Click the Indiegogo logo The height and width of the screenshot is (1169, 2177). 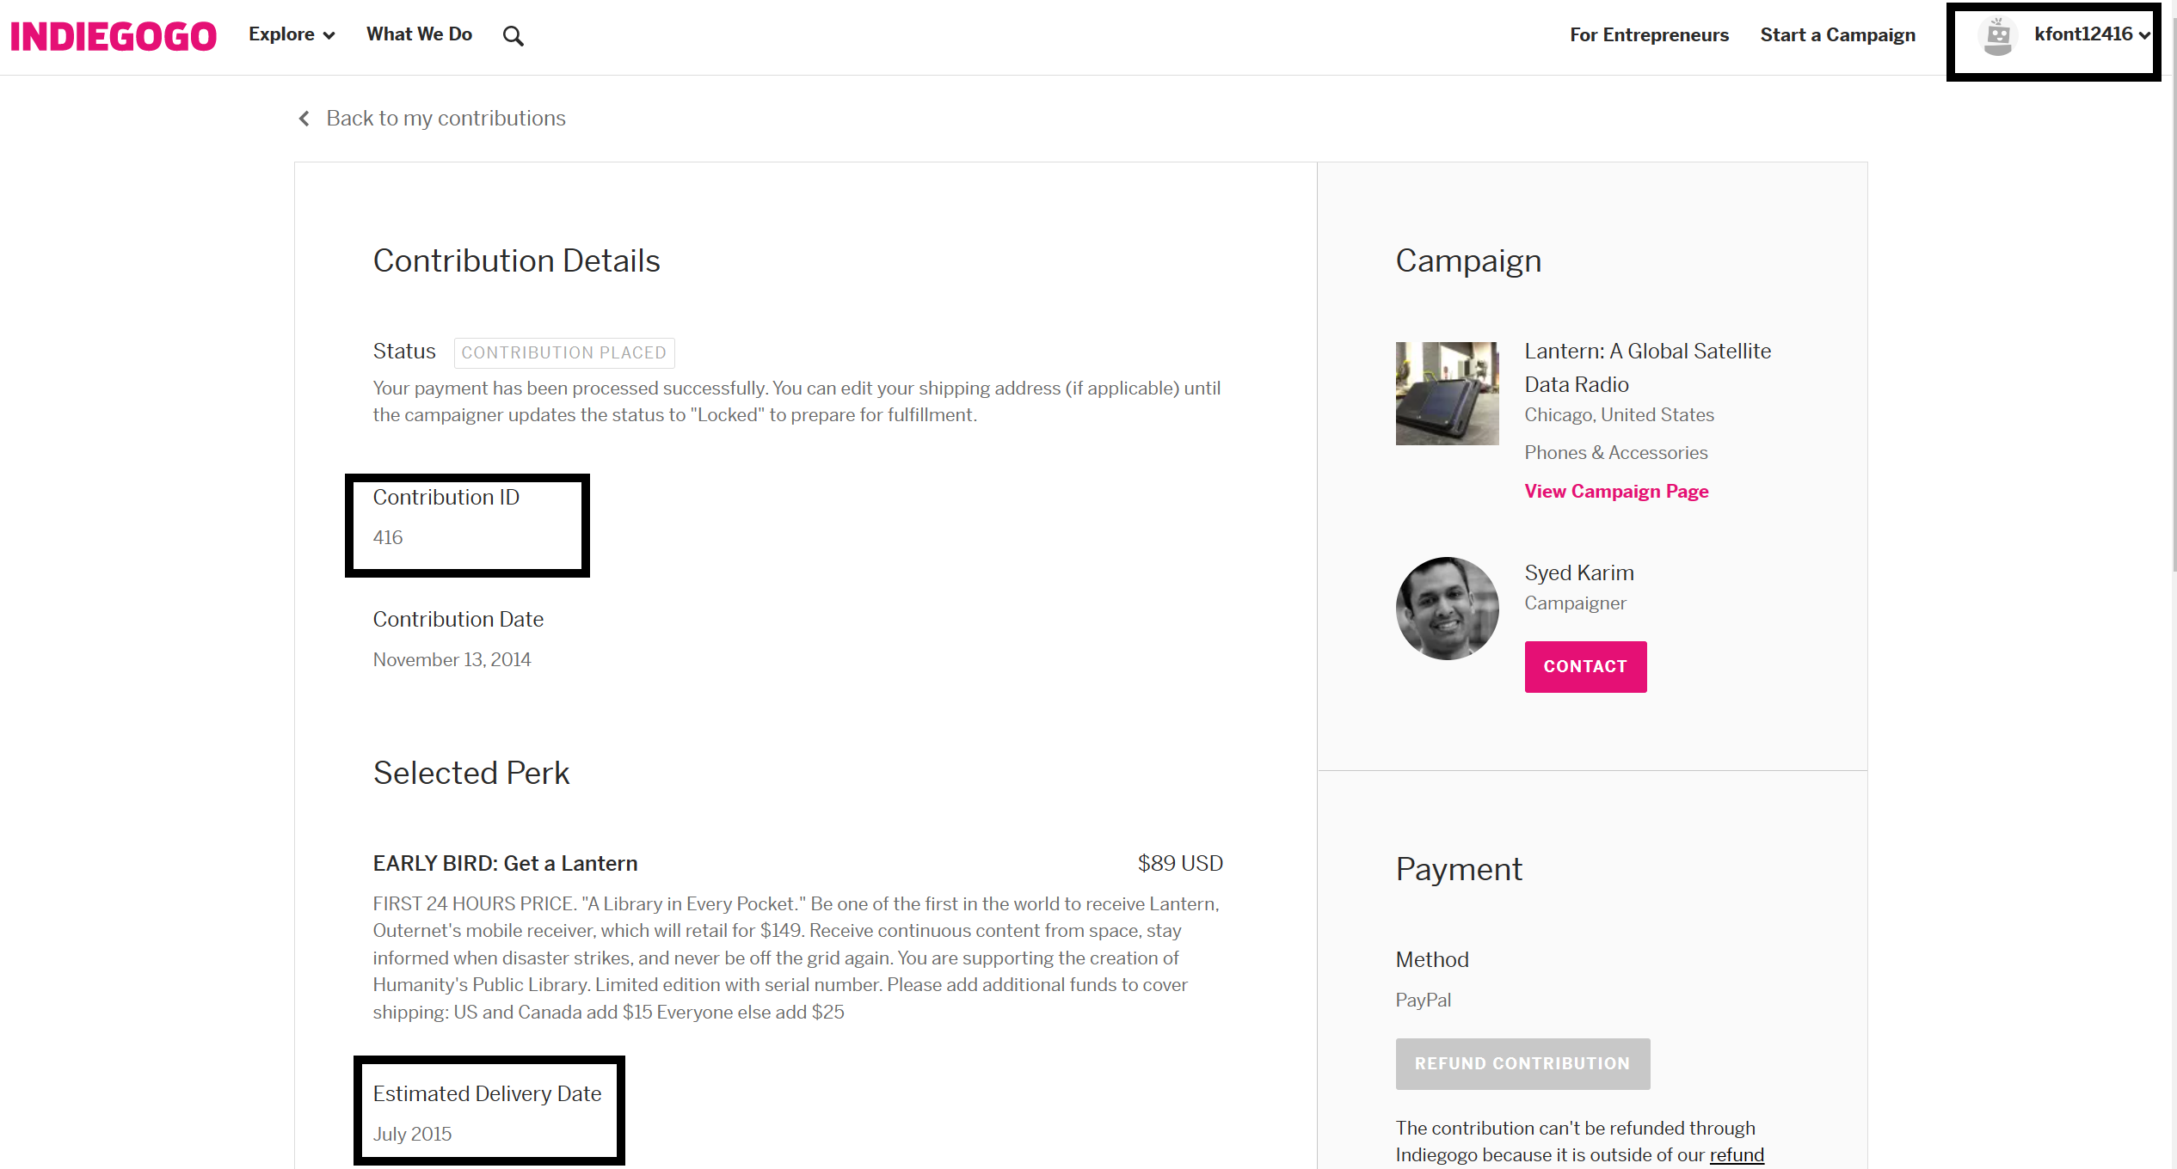114,36
